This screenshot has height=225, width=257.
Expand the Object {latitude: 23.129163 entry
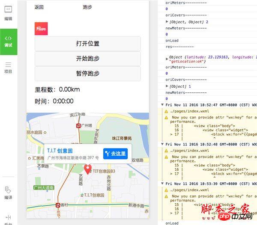pyautogui.click(x=167, y=57)
